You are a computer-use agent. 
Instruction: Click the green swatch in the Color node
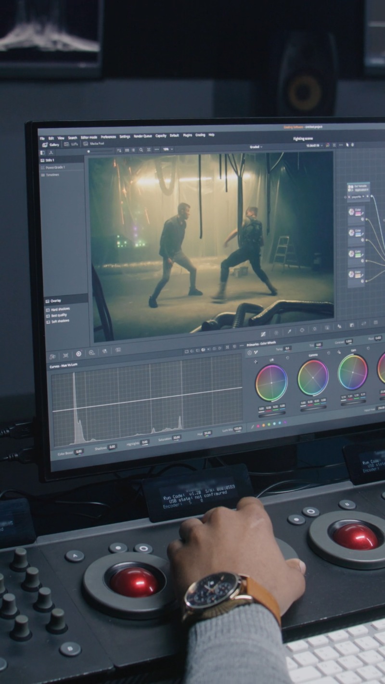[358, 255]
